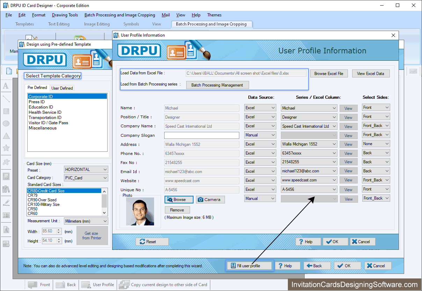
Task: Select the Ellipse shape tool
Action: (x=6, y=124)
